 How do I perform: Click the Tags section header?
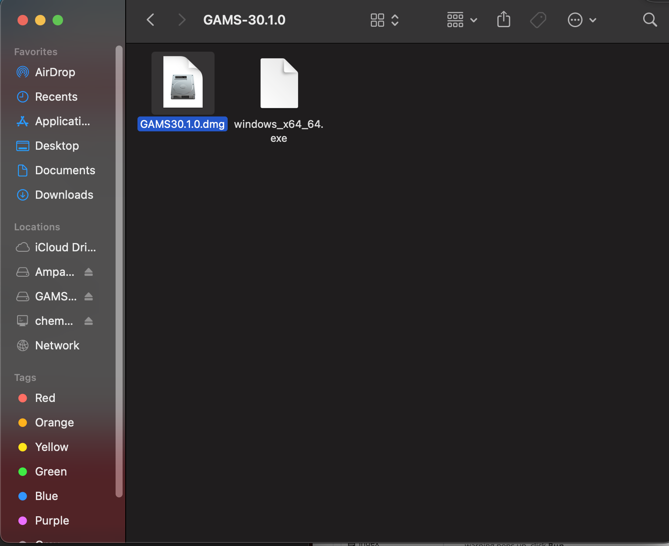(25, 377)
